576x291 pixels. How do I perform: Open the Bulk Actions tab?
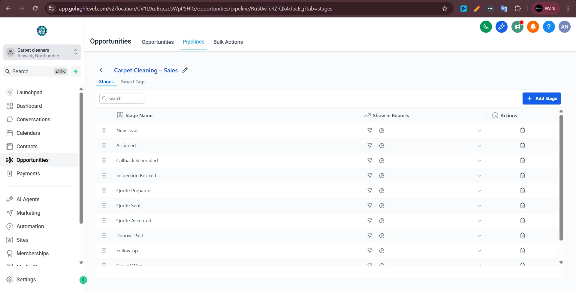[x=228, y=42]
